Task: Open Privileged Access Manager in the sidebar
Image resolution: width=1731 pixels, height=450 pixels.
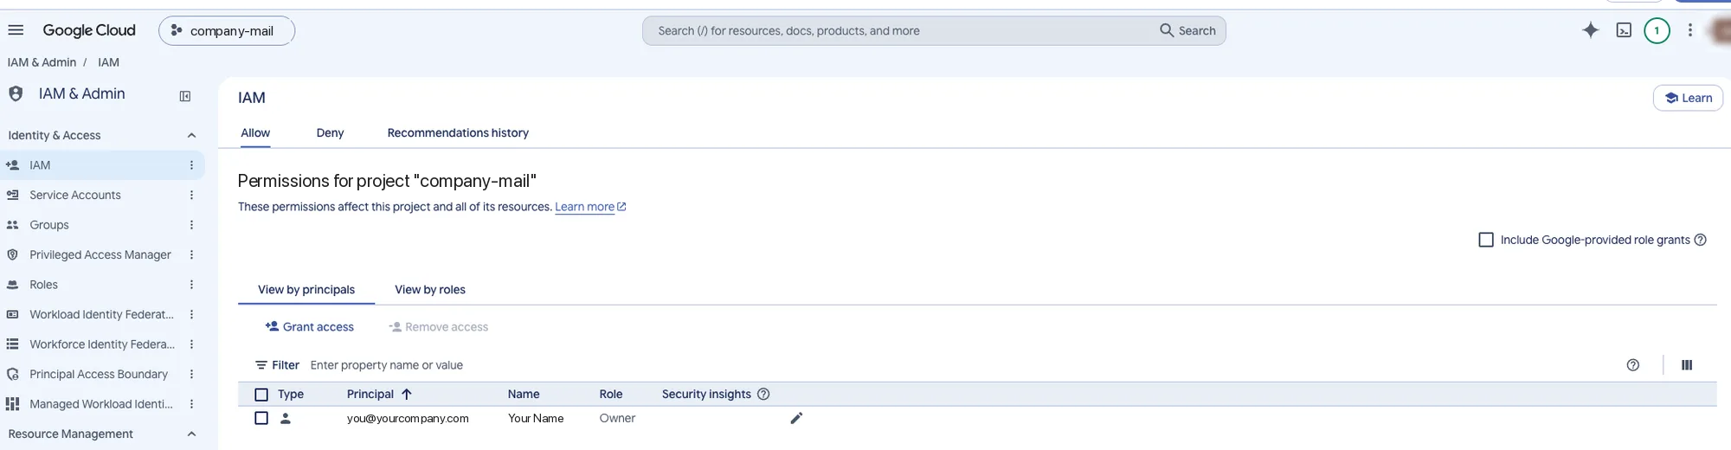Action: 100,254
